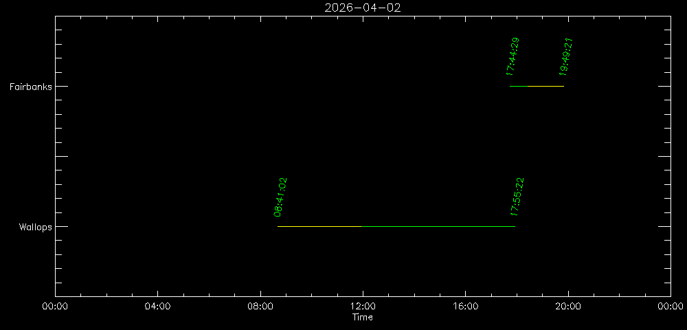
Task: Click the leftmost 00:00 axis label
Action: (55, 307)
